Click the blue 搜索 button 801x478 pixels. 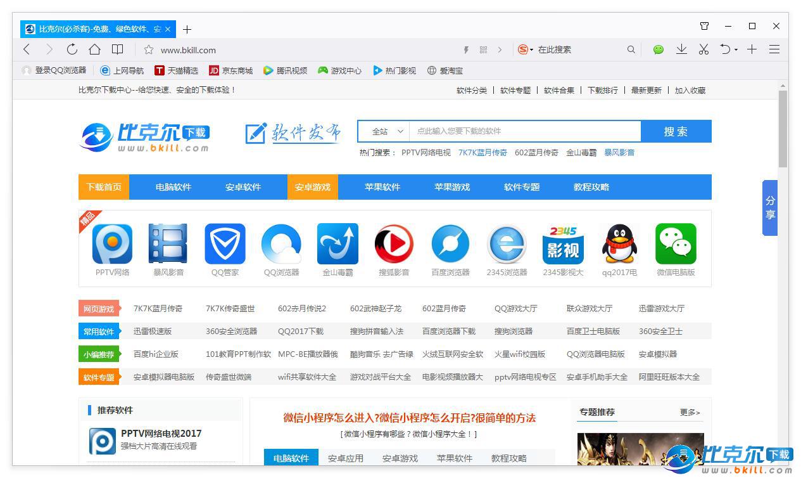point(676,131)
